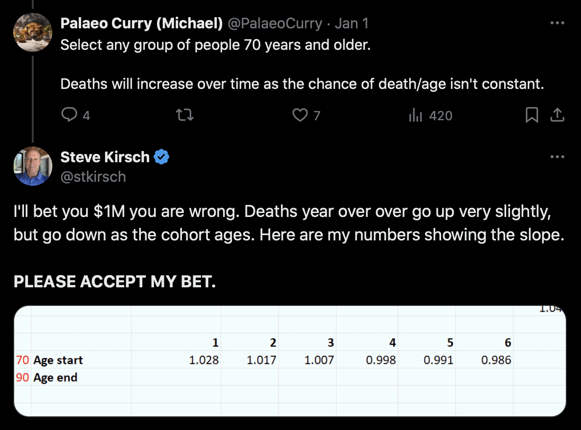
Task: Open more options on Steve Kirsch tweet
Action: tap(557, 157)
